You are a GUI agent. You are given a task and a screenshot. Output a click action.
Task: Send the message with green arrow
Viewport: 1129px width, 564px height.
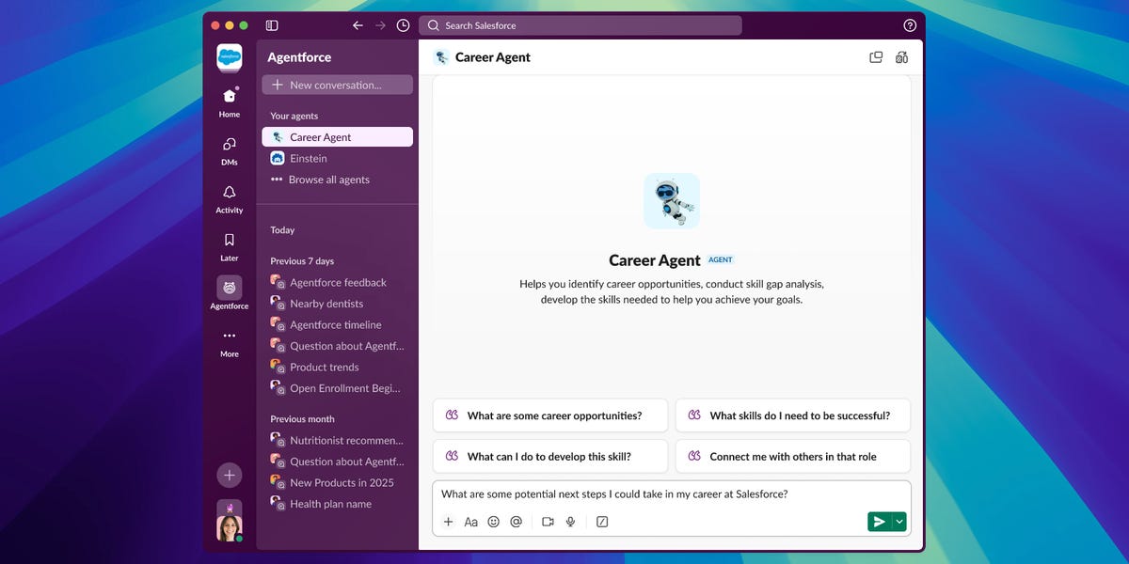[x=879, y=522]
